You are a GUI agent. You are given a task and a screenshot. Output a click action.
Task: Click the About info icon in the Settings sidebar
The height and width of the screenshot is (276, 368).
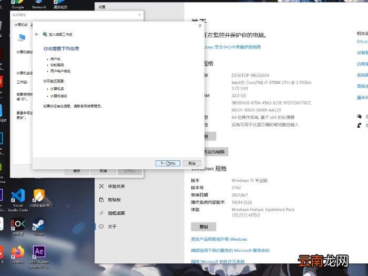pos(101,227)
